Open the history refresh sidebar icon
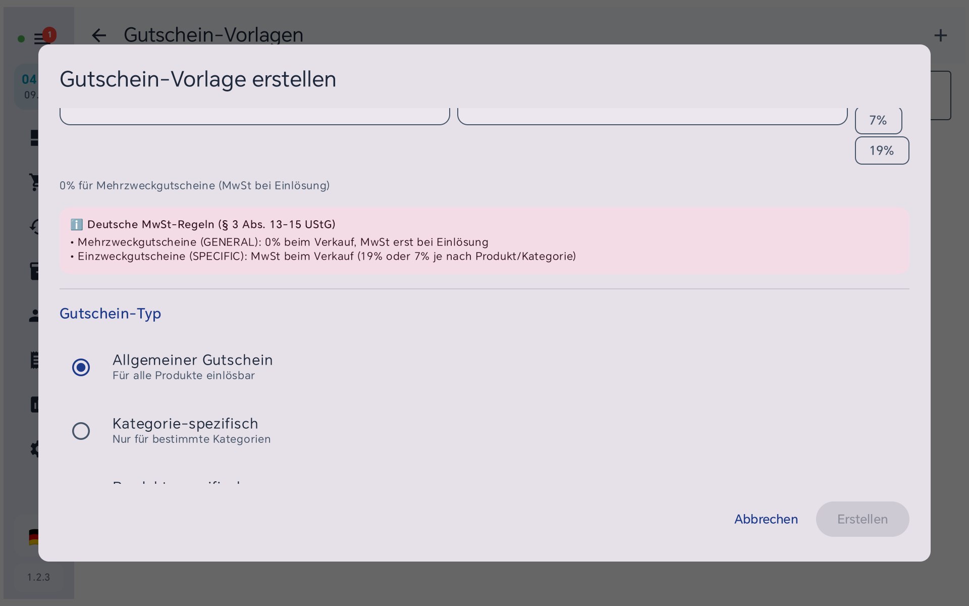Image resolution: width=969 pixels, height=606 pixels. click(34, 226)
